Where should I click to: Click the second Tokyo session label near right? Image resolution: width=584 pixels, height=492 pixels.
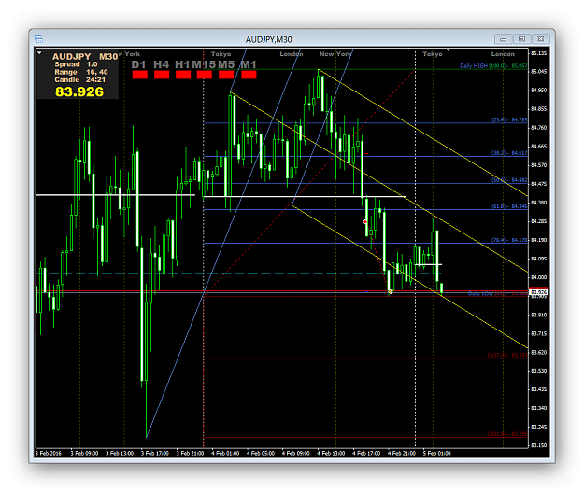click(433, 54)
